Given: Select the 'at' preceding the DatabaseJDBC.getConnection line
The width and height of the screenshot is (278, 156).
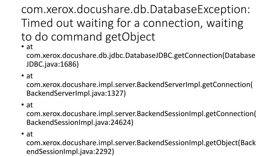Looking at the screenshot, I should (x=29, y=47).
